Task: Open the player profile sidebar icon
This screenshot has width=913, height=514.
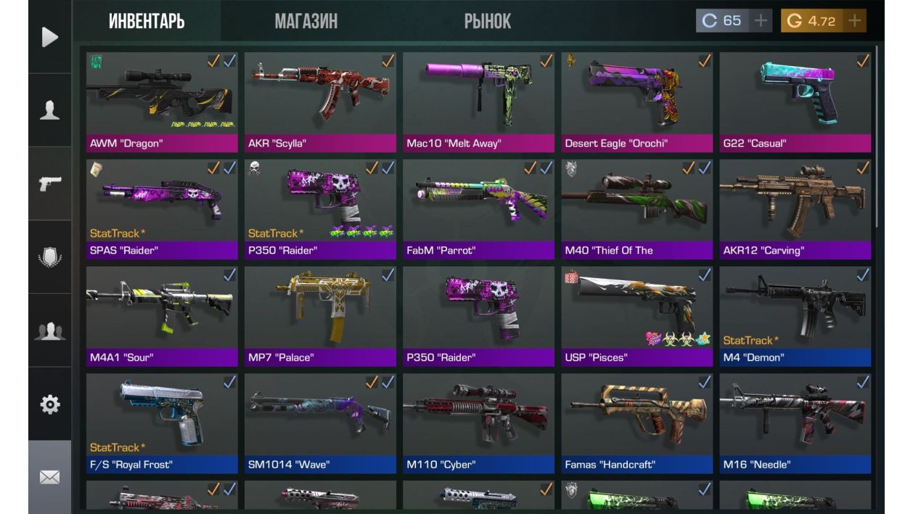Action: 49,110
